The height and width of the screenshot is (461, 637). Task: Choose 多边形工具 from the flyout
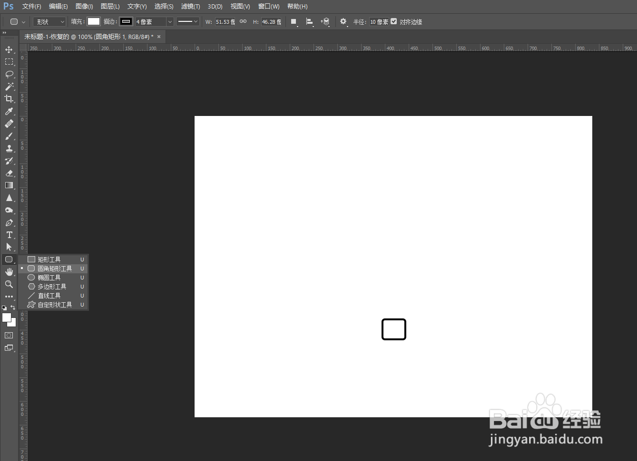(53, 287)
